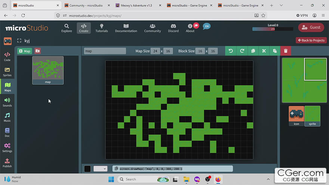
Task: Open the EN language selector
Action: 207,26
